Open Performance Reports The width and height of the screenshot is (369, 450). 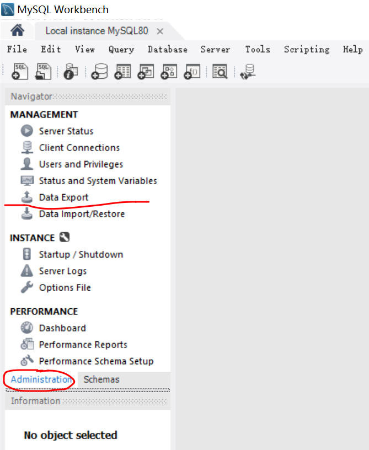point(83,345)
